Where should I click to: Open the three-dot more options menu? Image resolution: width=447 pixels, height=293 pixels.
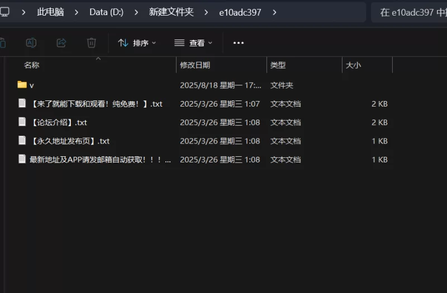239,43
